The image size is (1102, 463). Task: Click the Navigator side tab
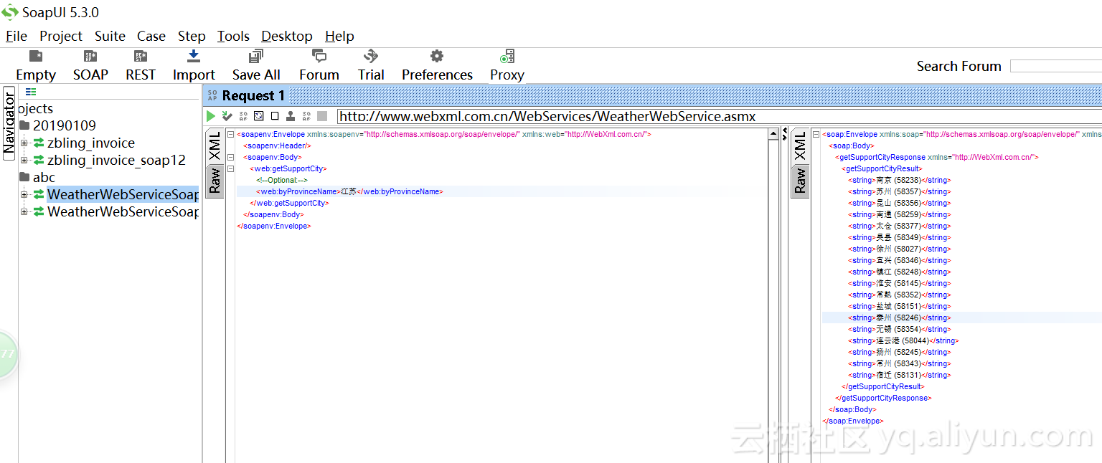tap(9, 123)
